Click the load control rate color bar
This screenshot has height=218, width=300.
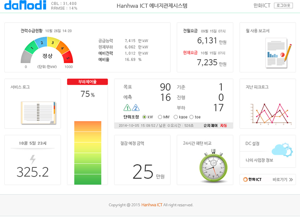(88, 153)
